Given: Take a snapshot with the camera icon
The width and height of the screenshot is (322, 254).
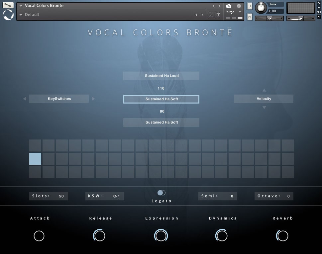Looking at the screenshot, I should 229,6.
